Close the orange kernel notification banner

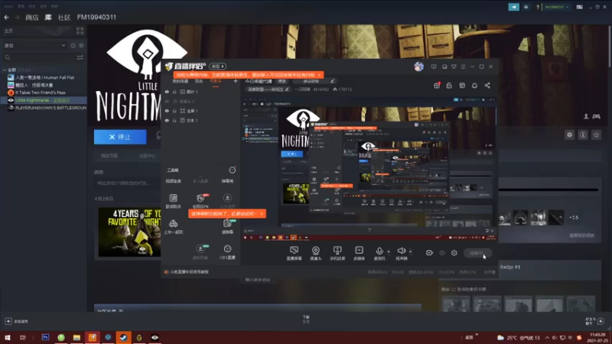(x=319, y=75)
